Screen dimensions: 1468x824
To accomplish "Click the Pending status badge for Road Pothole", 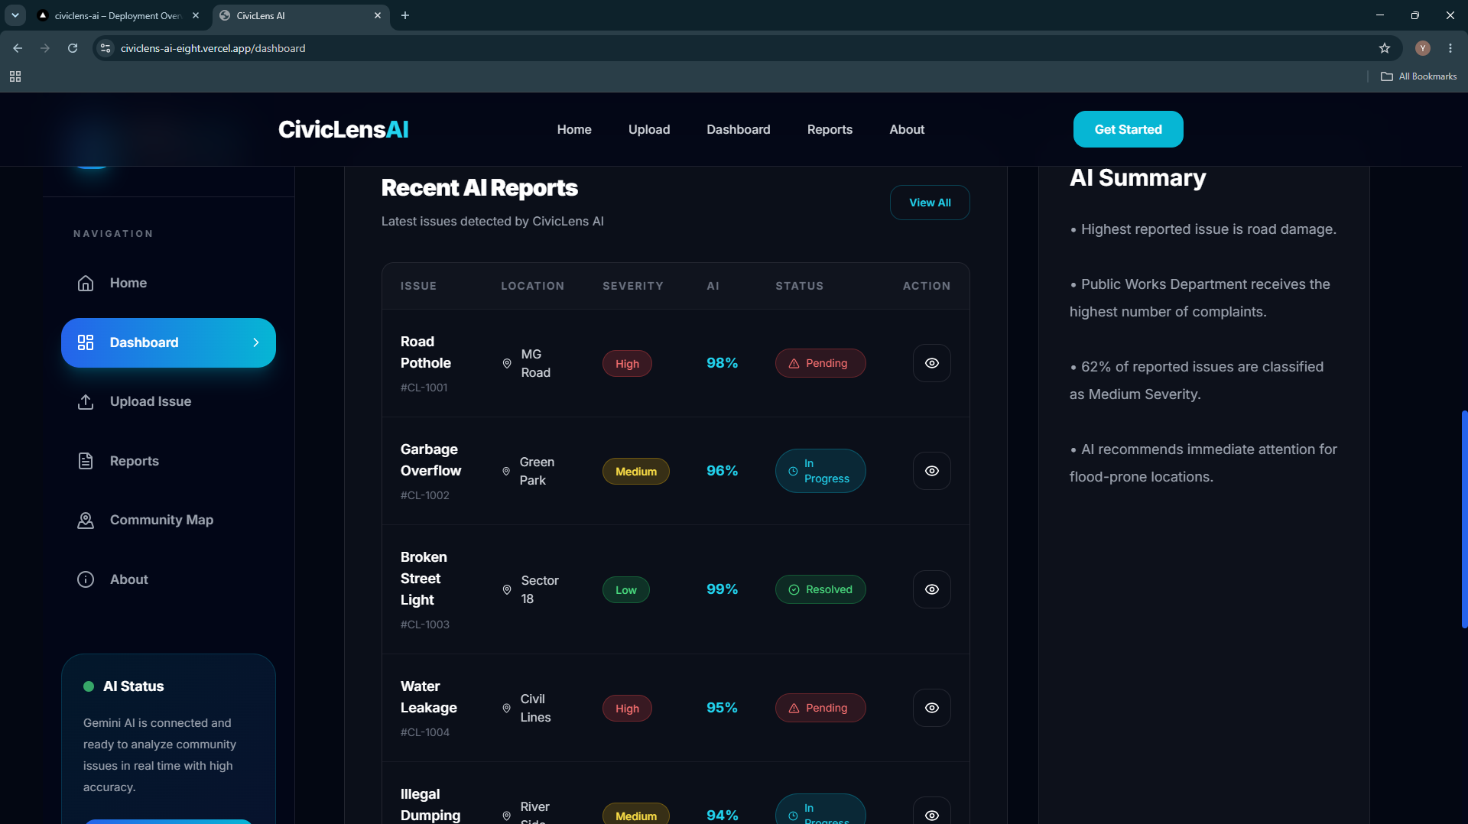I will 820,363.
